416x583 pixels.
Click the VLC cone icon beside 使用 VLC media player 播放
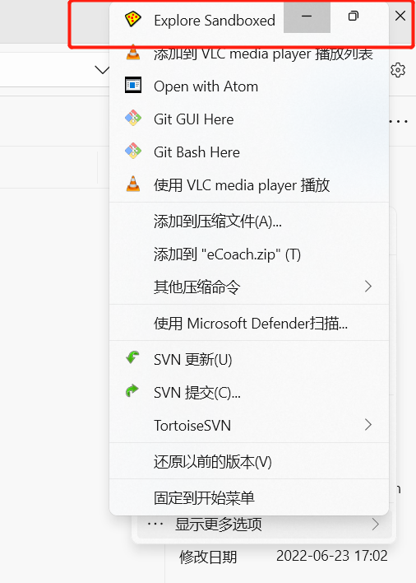[133, 184]
